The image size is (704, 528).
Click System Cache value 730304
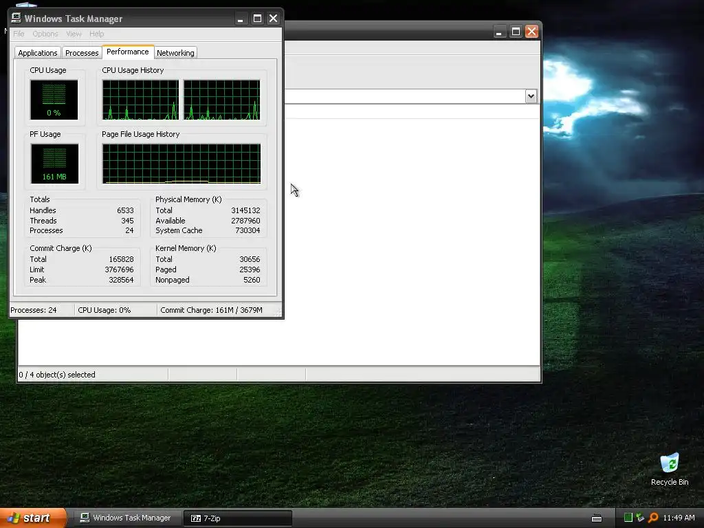tap(247, 231)
